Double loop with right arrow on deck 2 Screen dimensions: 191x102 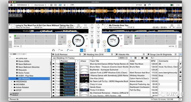pyautogui.click(x=130, y=42)
